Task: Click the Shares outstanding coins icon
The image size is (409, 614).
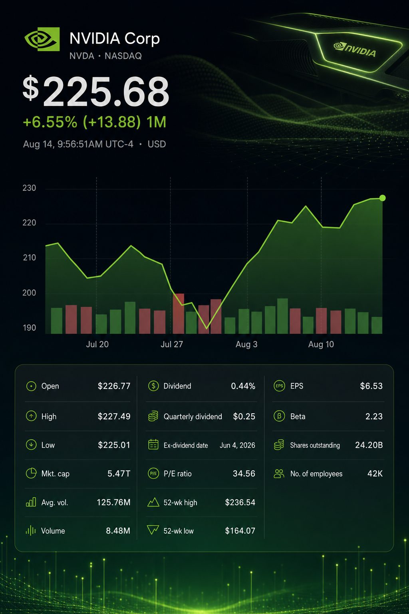Action: [279, 445]
